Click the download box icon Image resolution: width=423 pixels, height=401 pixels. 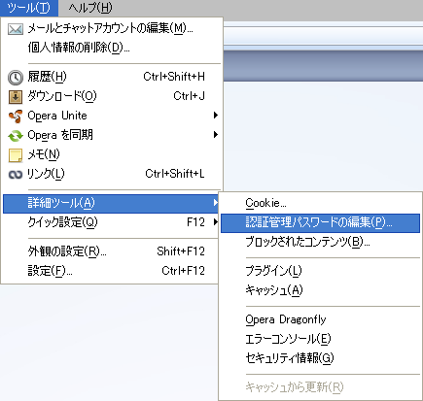[16, 97]
